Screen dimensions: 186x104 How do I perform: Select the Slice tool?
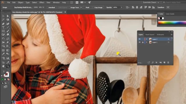8,62
